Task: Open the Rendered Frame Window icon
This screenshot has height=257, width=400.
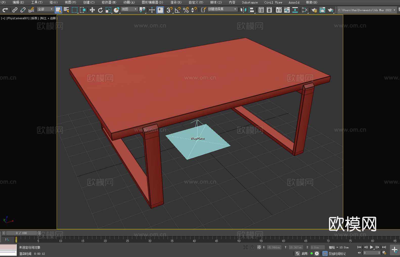Action: [x=322, y=10]
